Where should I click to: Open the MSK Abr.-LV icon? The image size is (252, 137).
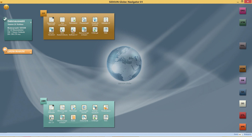51,117
